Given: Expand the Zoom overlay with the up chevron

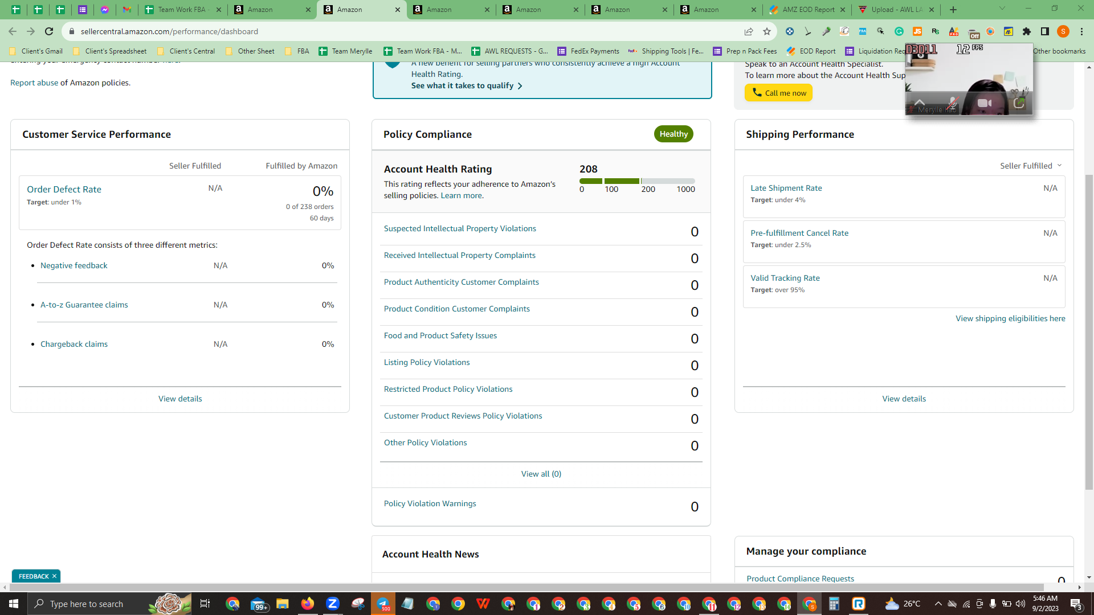Looking at the screenshot, I should [x=920, y=103].
